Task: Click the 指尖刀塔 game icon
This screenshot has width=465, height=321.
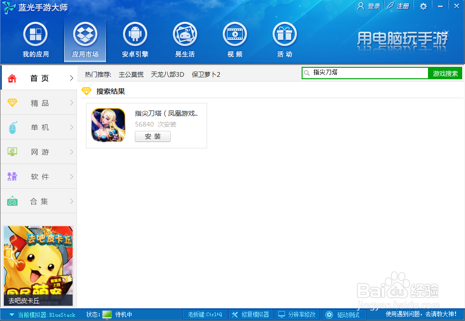Action: (108, 125)
